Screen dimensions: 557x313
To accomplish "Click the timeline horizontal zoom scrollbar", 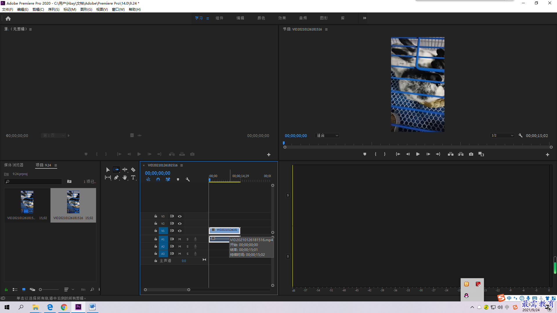I will 167,290.
